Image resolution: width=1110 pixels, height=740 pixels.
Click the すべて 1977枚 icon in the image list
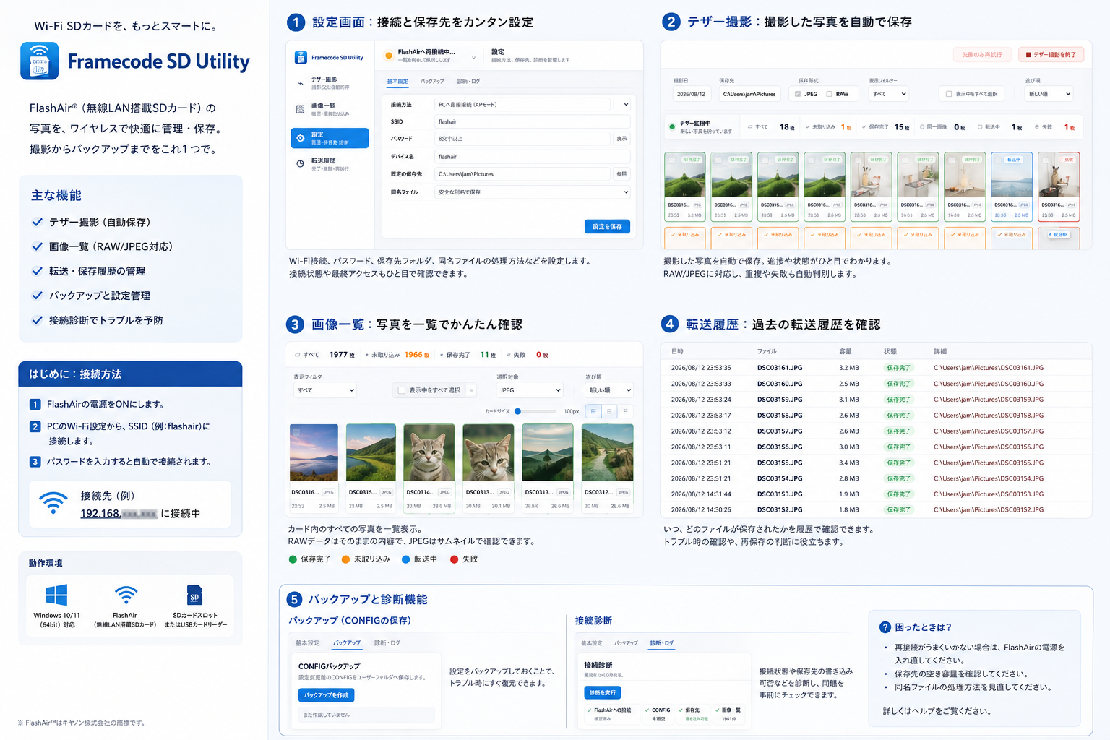[x=298, y=355]
